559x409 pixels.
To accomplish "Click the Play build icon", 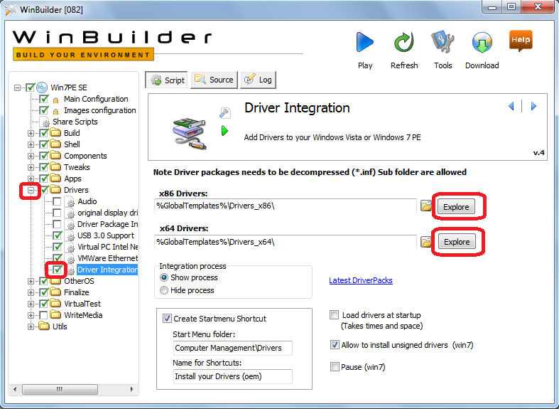I will (364, 43).
